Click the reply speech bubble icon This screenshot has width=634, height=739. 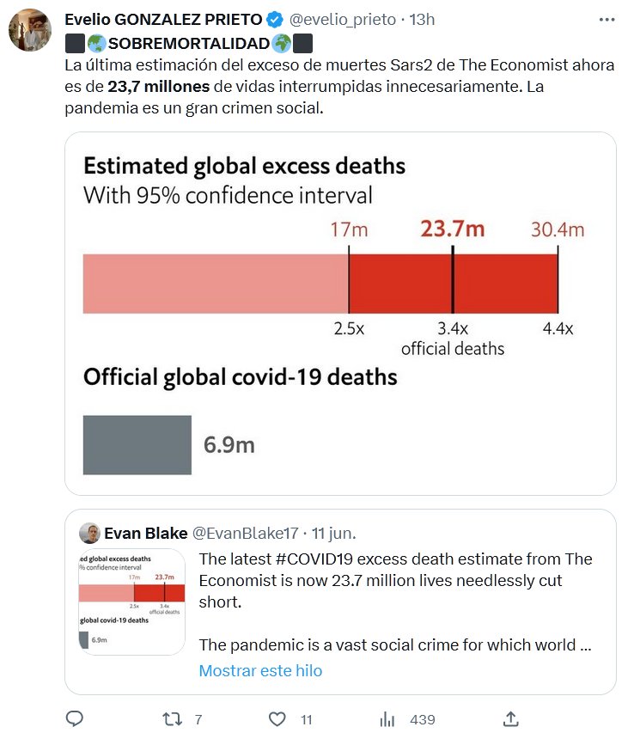click(75, 718)
